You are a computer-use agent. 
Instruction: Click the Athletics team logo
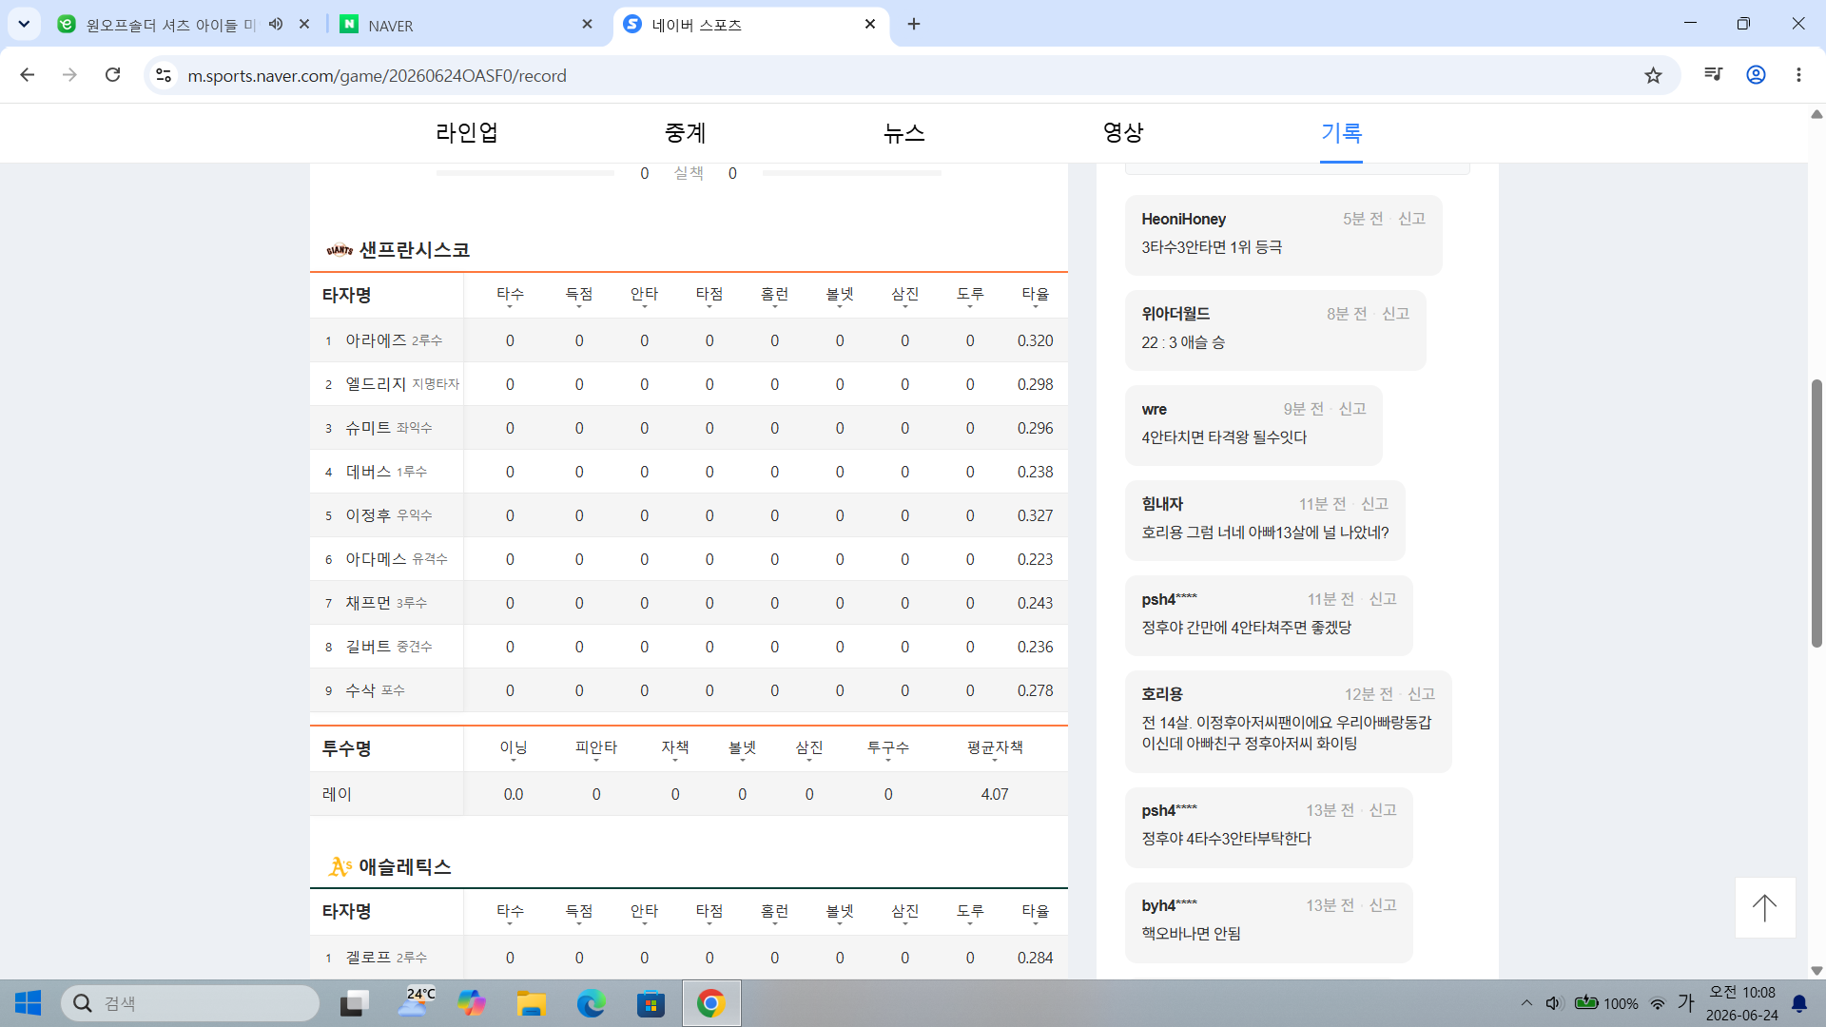[x=340, y=866]
